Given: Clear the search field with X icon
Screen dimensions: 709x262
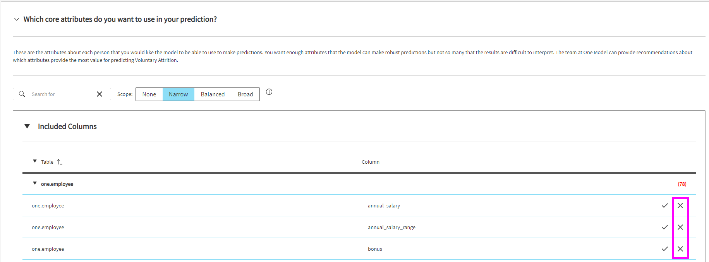Looking at the screenshot, I should tap(100, 94).
